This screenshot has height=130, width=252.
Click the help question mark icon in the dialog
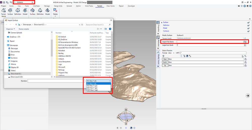tap(110, 29)
